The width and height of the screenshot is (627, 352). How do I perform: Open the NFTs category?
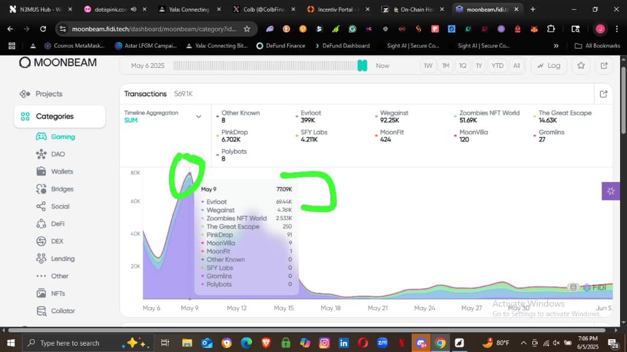tap(51, 293)
